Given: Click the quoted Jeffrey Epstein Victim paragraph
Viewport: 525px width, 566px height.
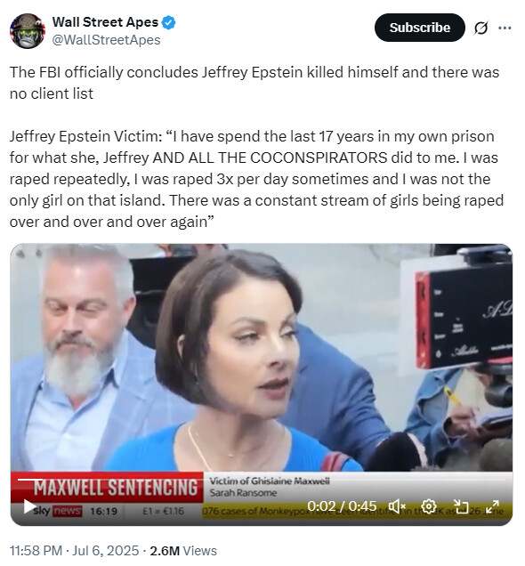Looking at the screenshot, I should click(256, 179).
